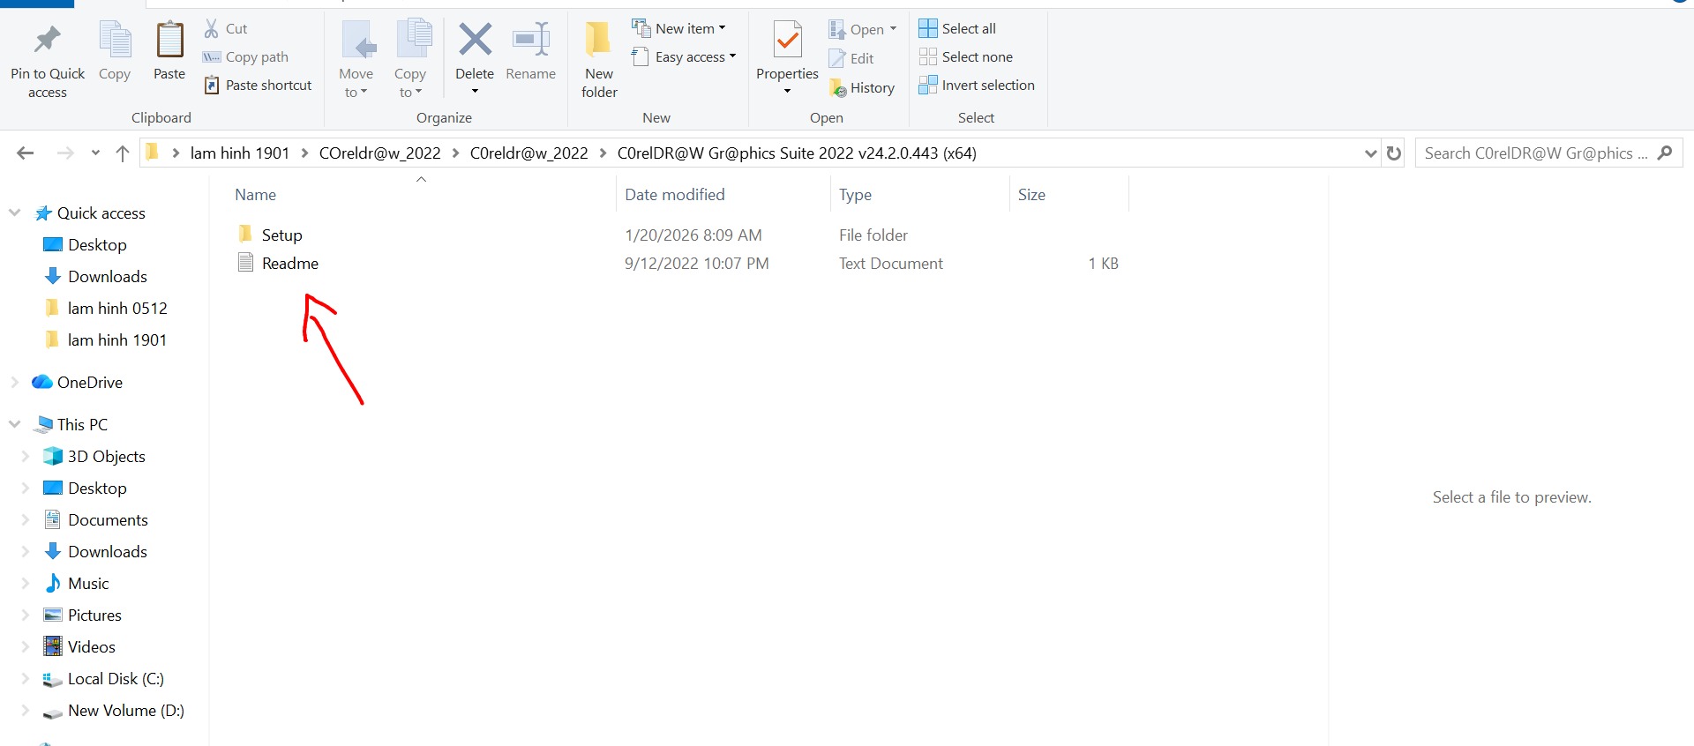The image size is (1694, 746).
Task: Create a New folder from ribbon
Action: pyautogui.click(x=599, y=57)
